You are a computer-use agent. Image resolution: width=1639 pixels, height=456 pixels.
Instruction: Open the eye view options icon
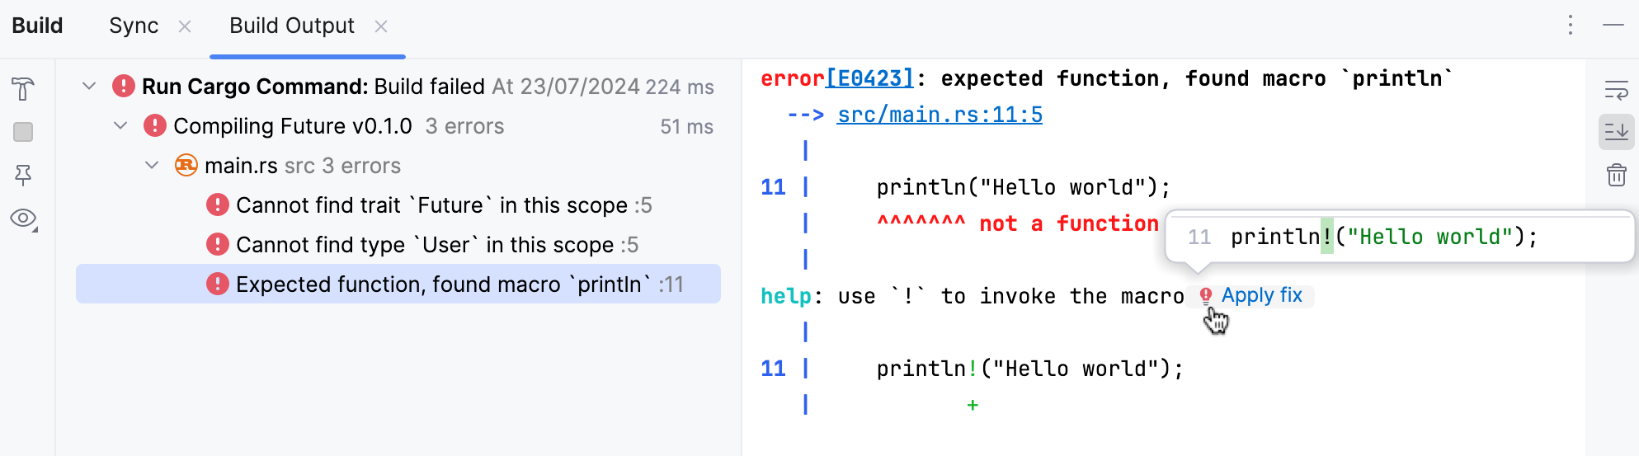click(x=23, y=219)
